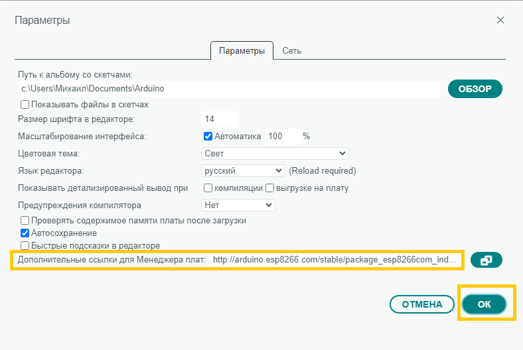The width and height of the screenshot is (523, 350).
Task: Enable Проверять содержимое памяти платы checkbox
Action: [25, 220]
